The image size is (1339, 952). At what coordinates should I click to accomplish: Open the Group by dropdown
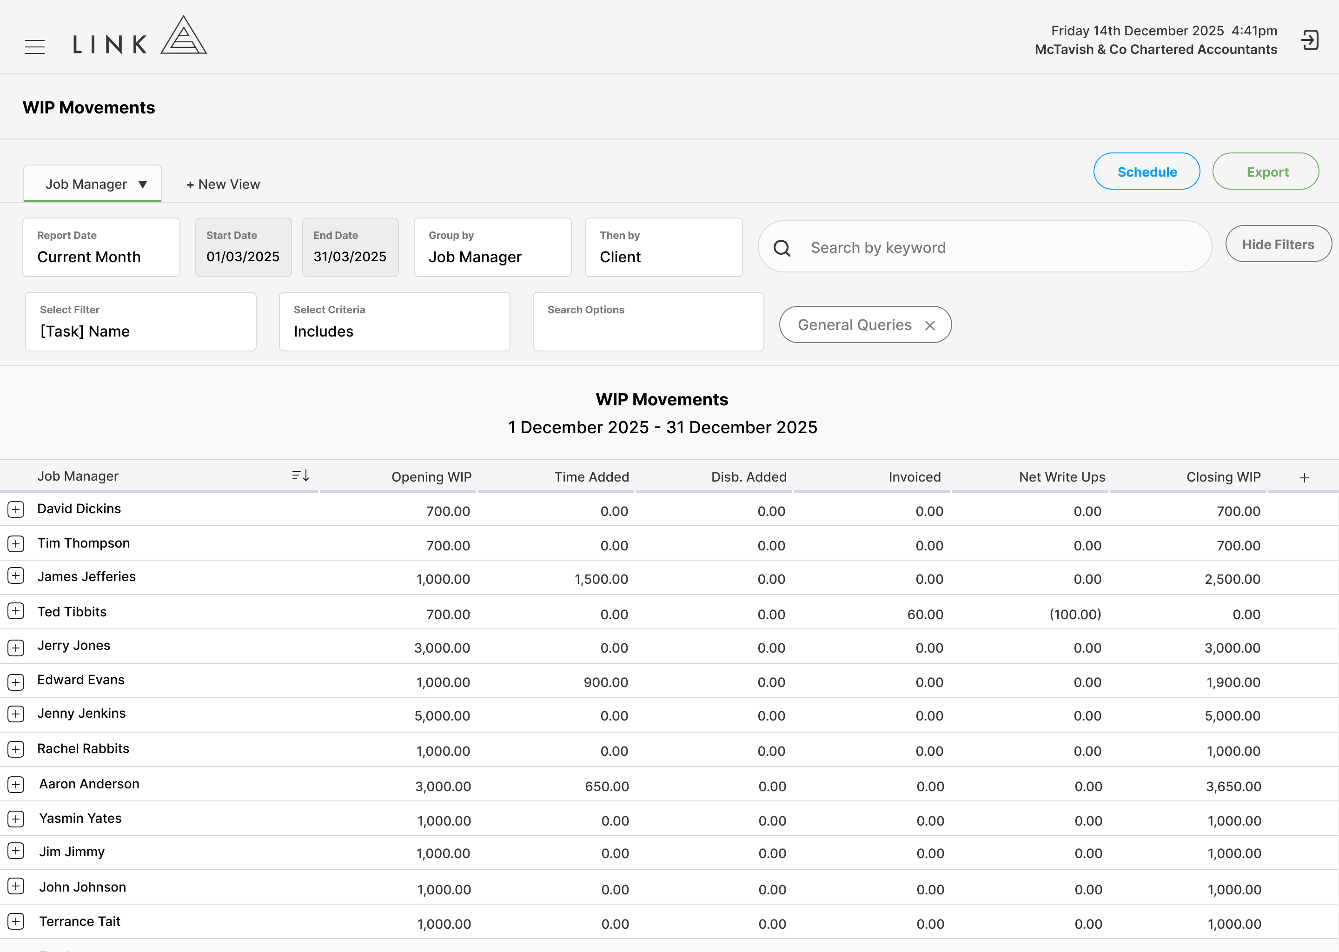click(x=492, y=247)
